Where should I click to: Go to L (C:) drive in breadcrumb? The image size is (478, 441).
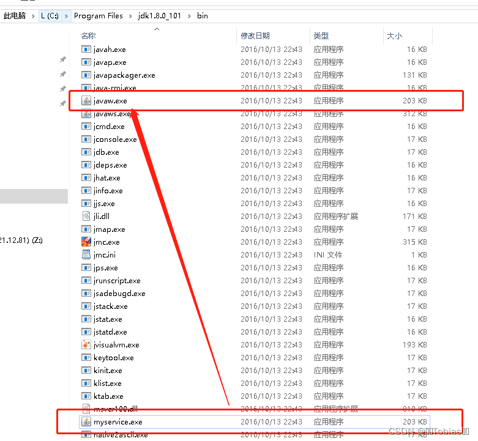point(50,16)
